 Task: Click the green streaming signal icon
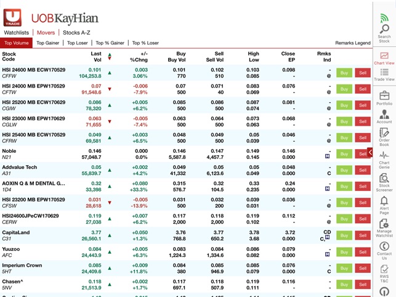click(384, 18)
